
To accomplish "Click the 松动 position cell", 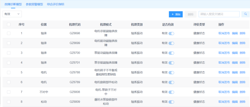I will click(44, 102).
